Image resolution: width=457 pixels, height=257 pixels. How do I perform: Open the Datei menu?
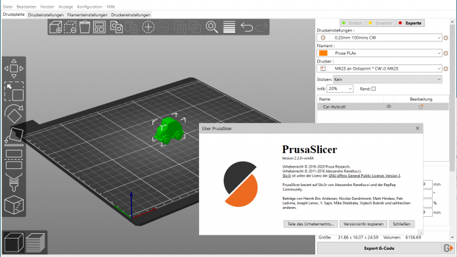click(x=8, y=7)
